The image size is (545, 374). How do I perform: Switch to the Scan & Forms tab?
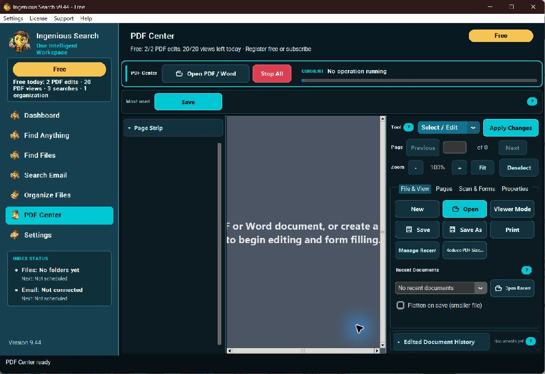477,189
